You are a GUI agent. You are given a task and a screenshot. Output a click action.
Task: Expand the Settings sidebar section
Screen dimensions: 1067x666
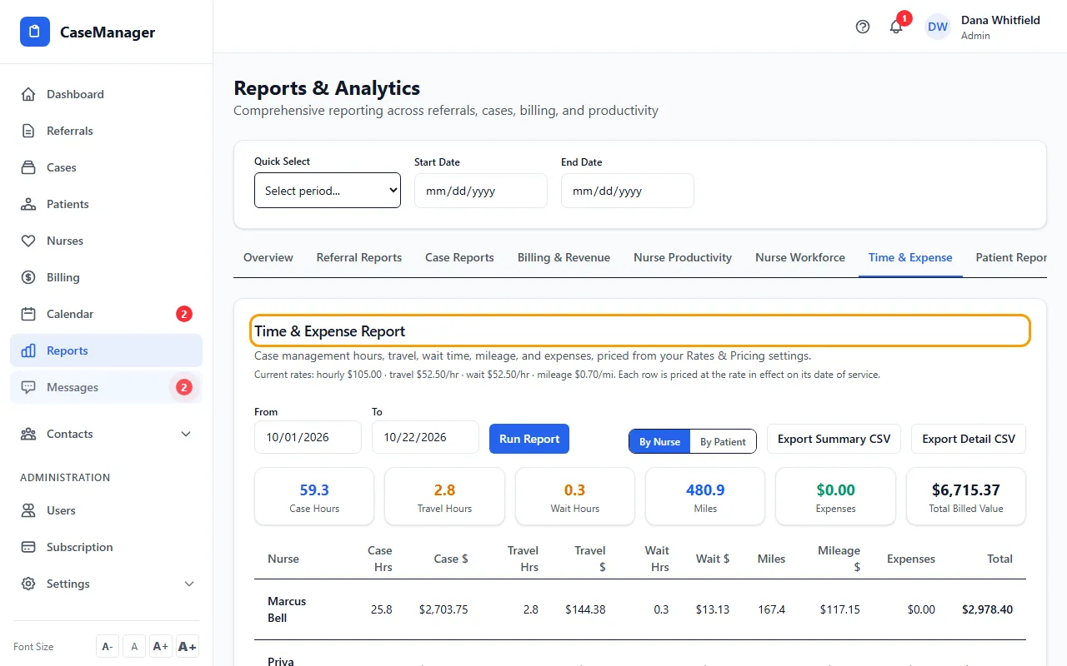coord(106,584)
